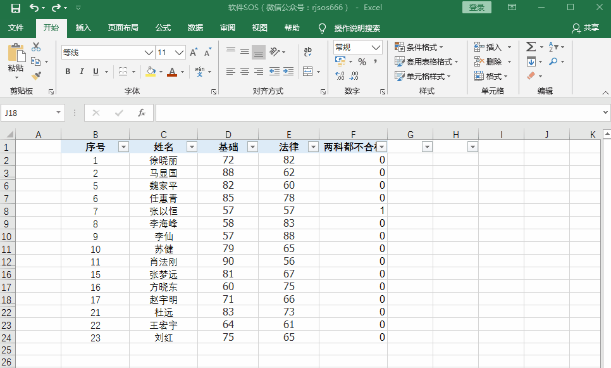The width and height of the screenshot is (611, 368).
Task: Click the large Paste (粘贴) icon
Action: pos(16,53)
